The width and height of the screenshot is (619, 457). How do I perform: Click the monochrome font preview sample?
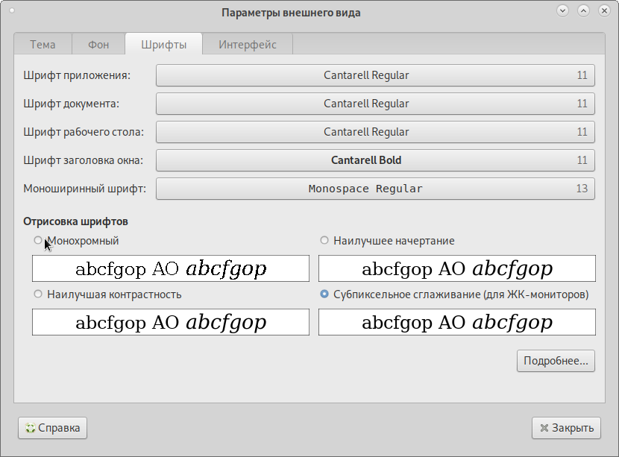pyautogui.click(x=171, y=268)
